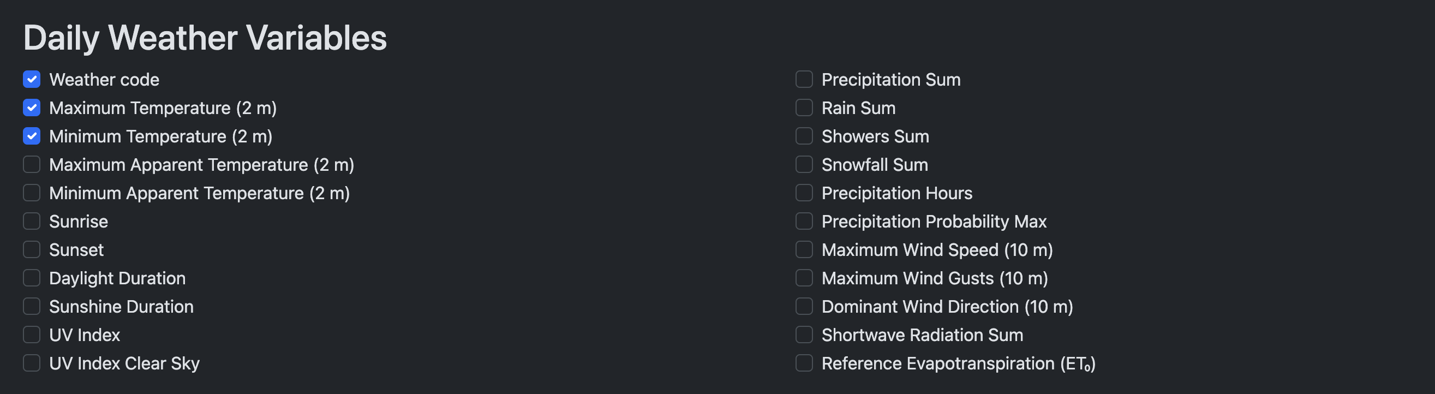This screenshot has width=1435, height=394.
Task: Check the Sunshine Duration box
Action: (32, 307)
